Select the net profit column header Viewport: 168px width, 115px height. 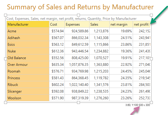(141, 24)
